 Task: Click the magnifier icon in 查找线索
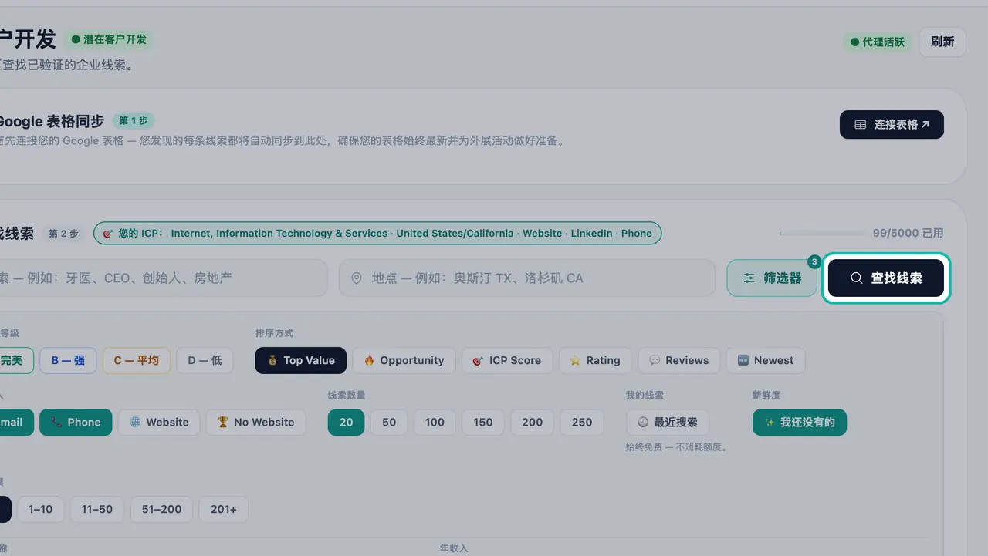coord(857,278)
